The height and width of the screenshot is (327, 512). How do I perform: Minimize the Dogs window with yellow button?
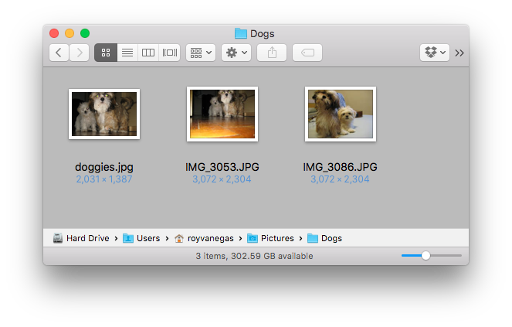coord(70,33)
